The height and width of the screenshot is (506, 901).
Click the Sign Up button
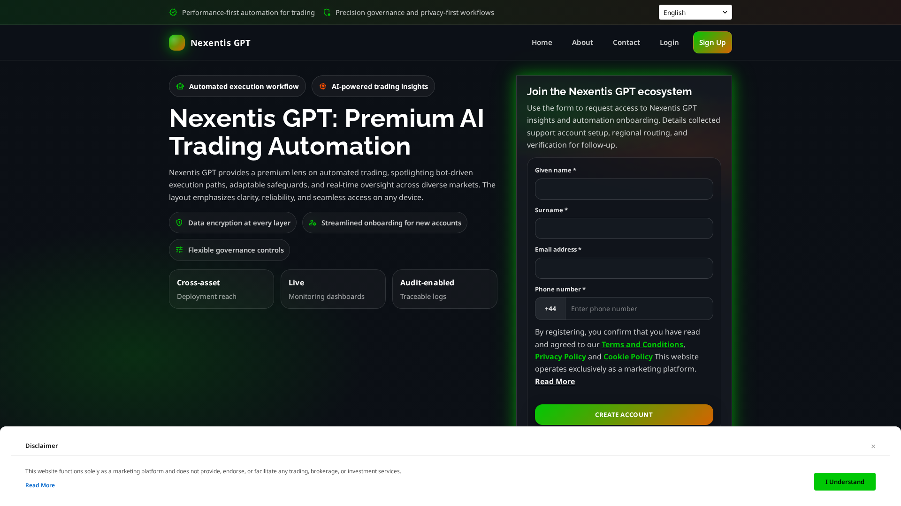pos(712,42)
